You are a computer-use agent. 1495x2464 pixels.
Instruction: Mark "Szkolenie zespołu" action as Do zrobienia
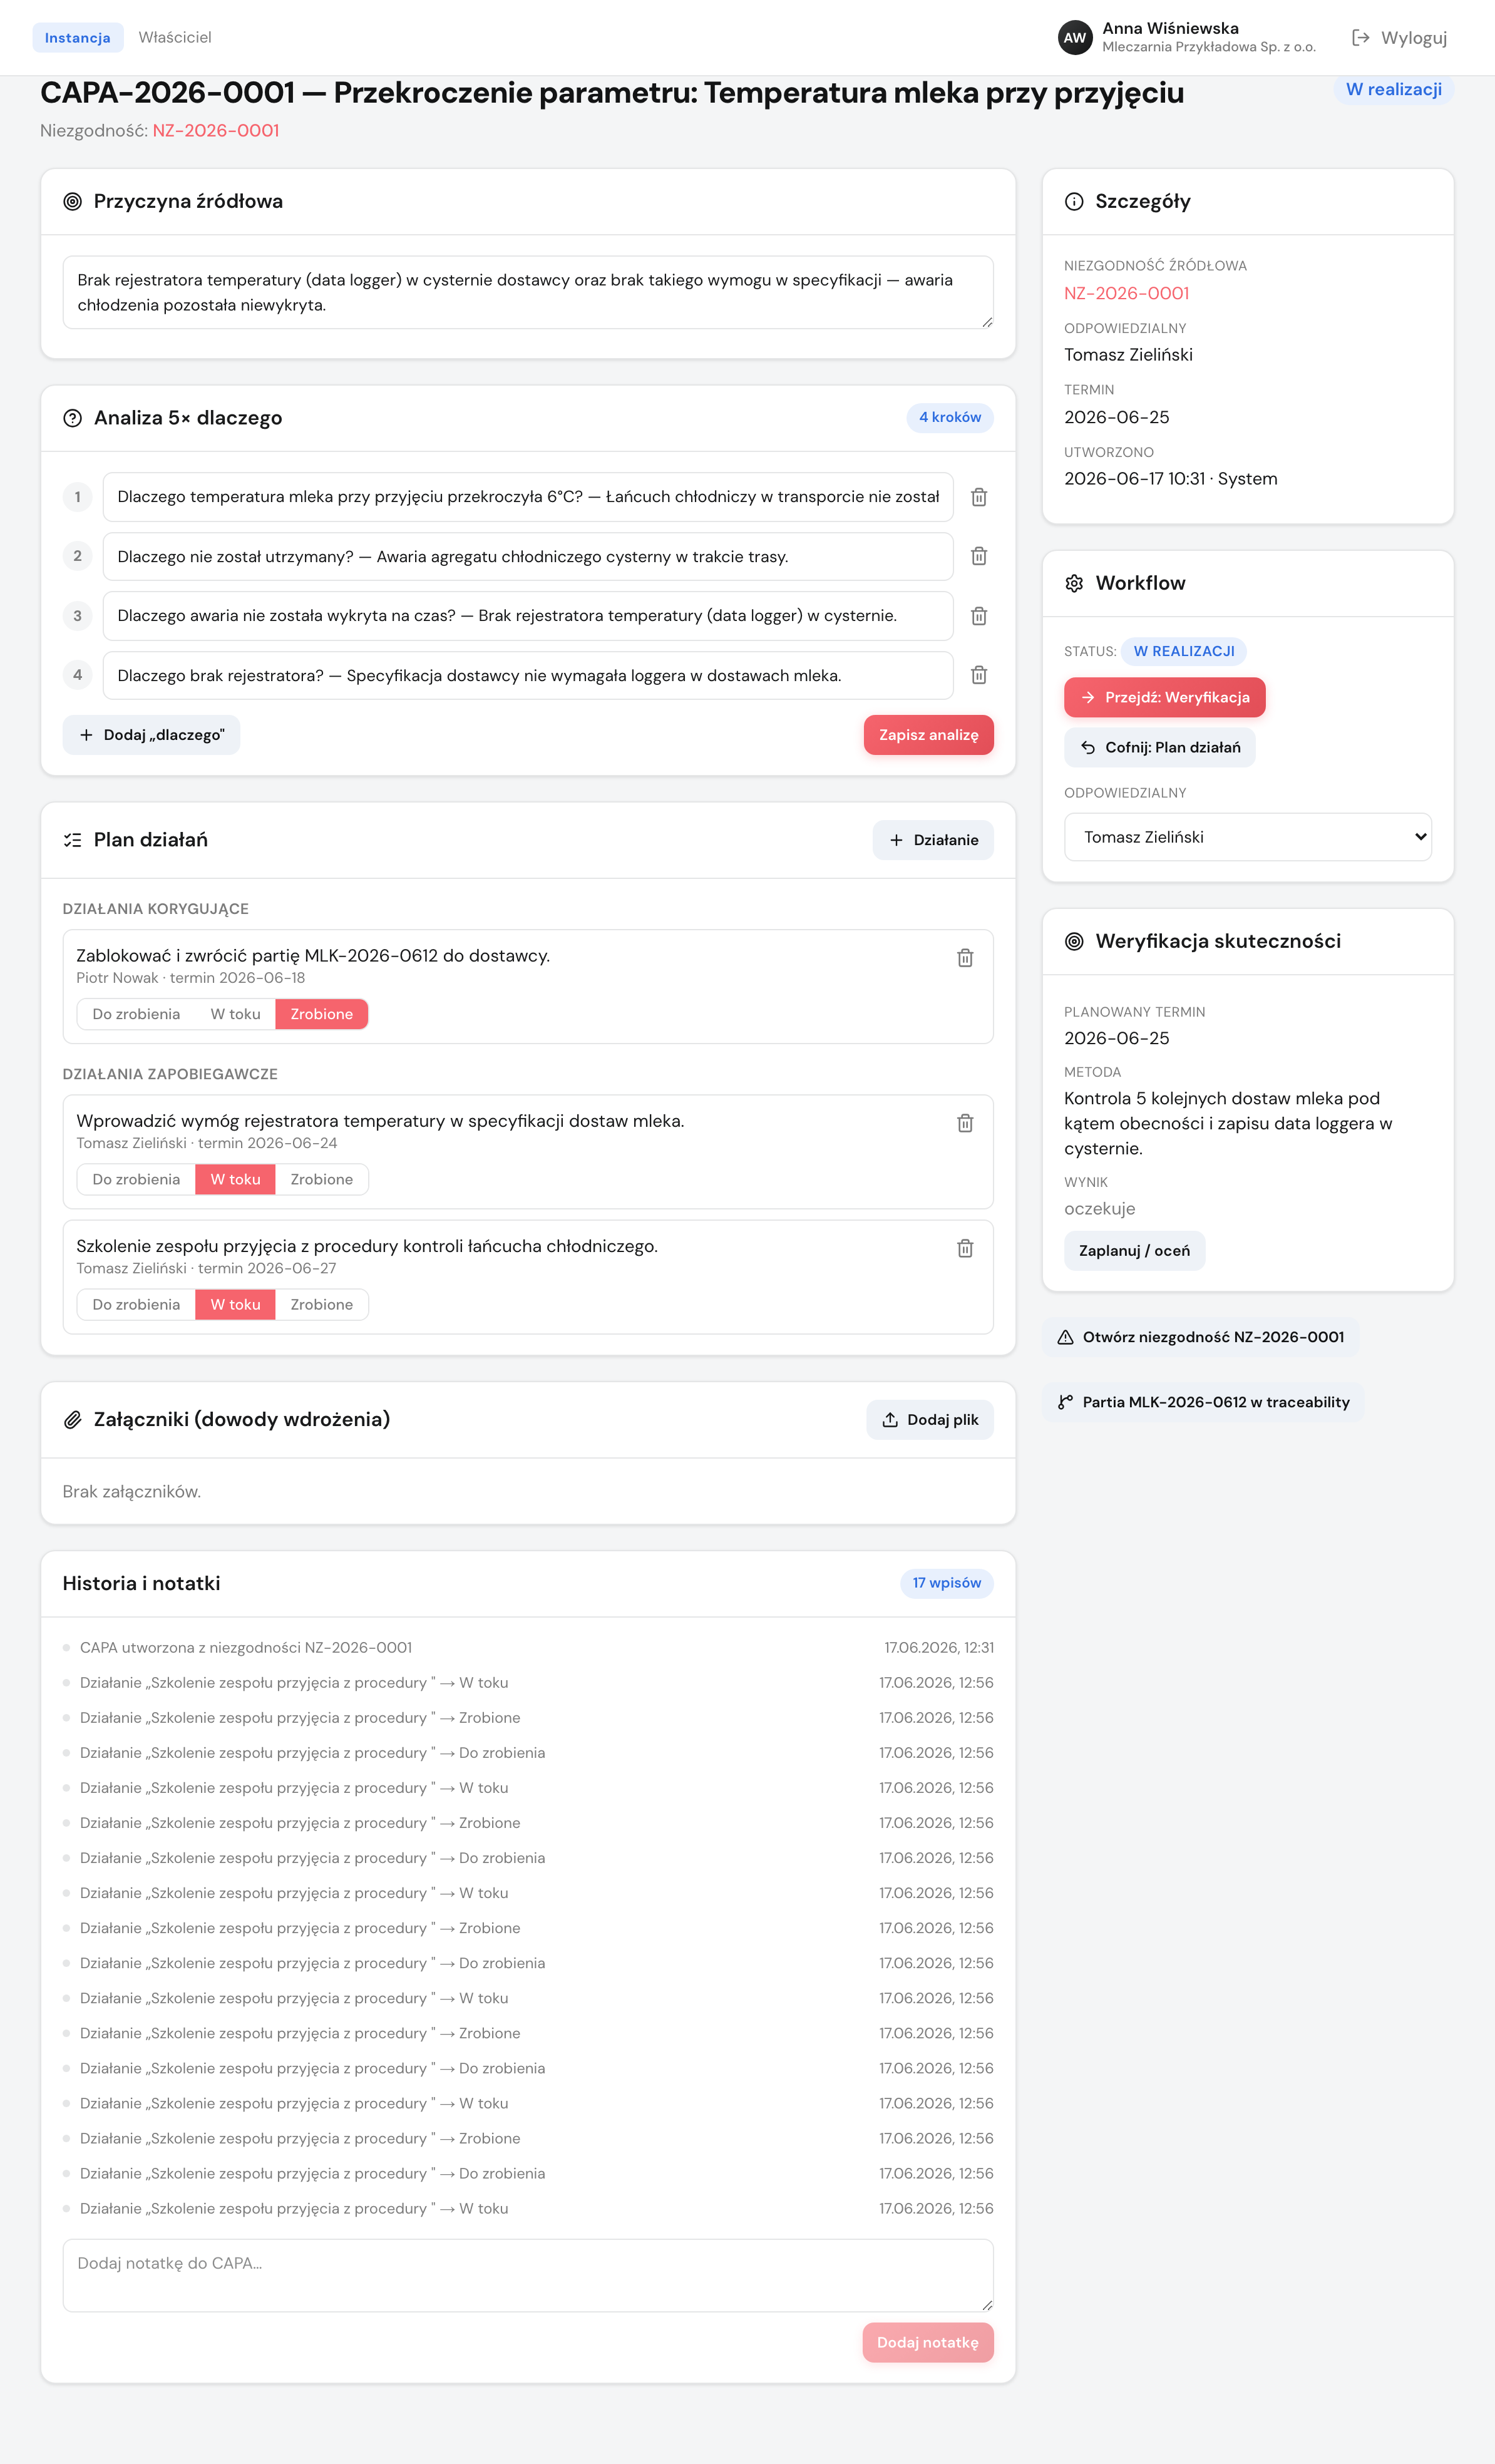pos(136,1305)
